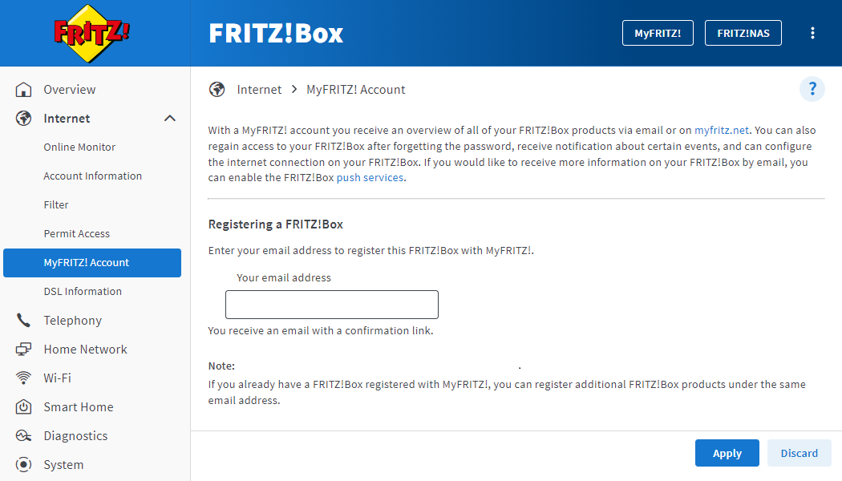Follow the myfritz.net link

point(722,130)
